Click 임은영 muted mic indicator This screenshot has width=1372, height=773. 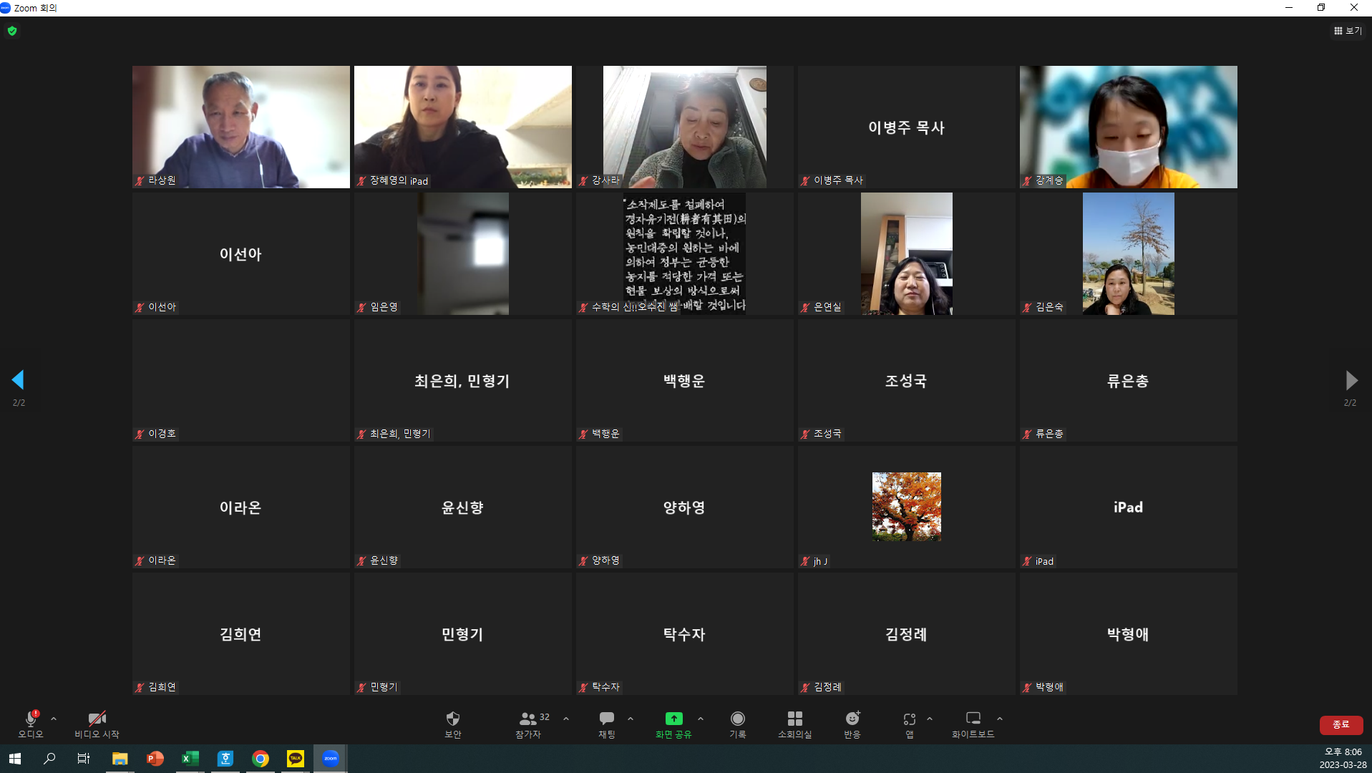pyautogui.click(x=362, y=307)
